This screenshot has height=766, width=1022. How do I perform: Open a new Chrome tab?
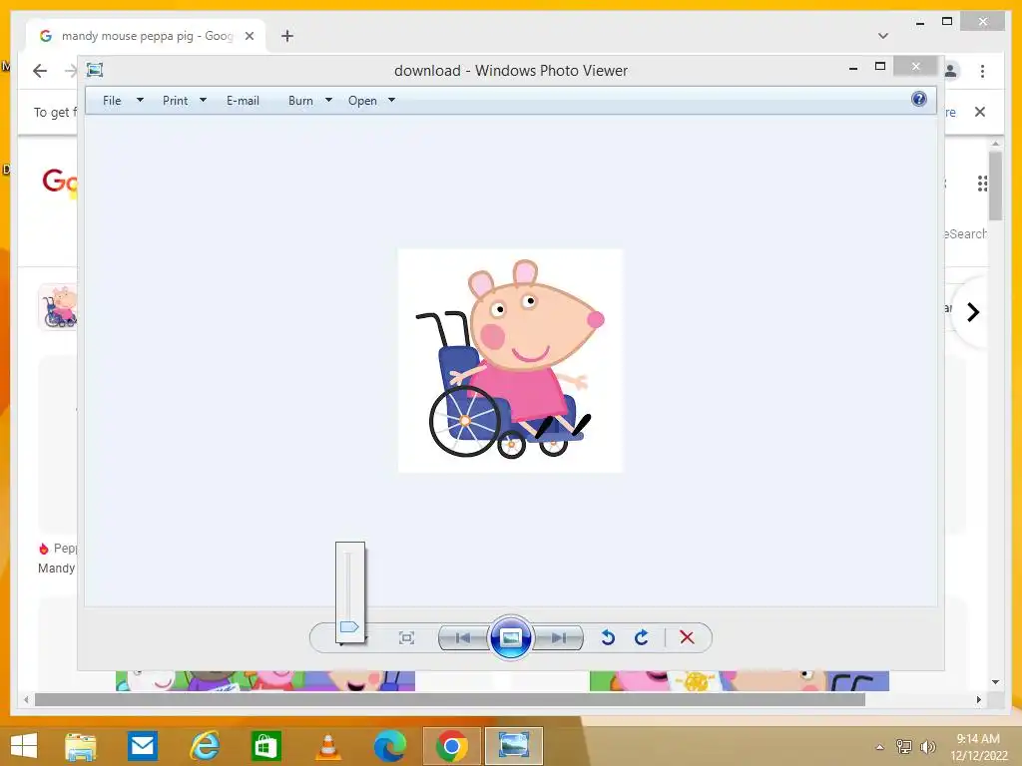tap(287, 36)
